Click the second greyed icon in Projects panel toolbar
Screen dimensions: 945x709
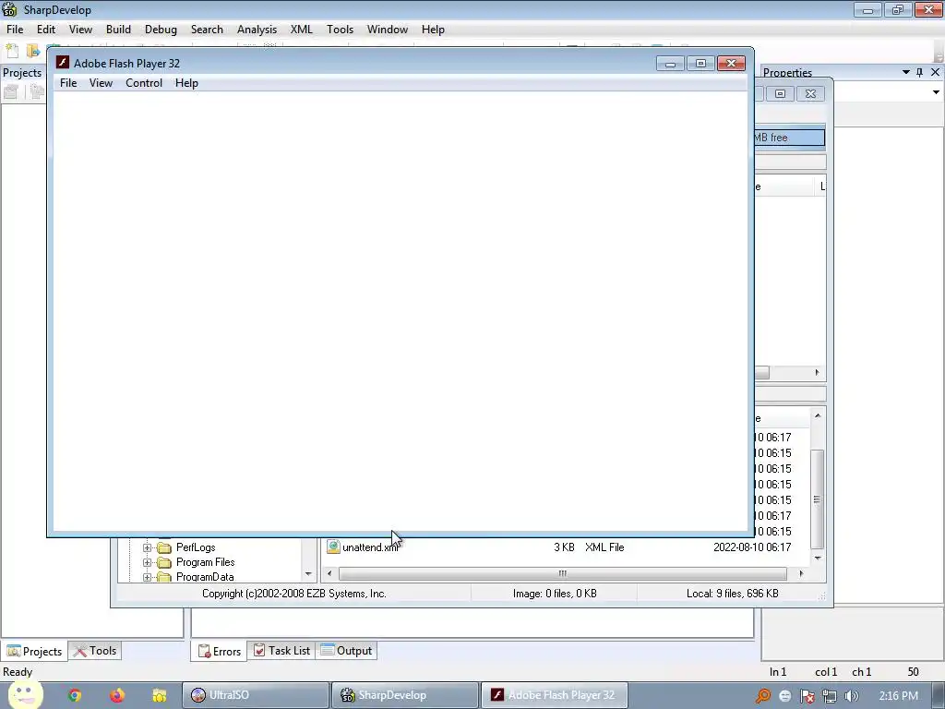coord(37,92)
